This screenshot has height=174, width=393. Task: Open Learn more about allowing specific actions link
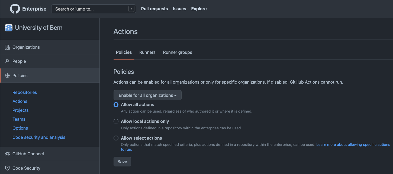[x=353, y=145]
